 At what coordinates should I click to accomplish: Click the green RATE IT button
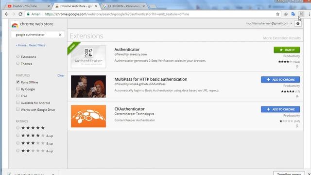pyautogui.click(x=287, y=50)
